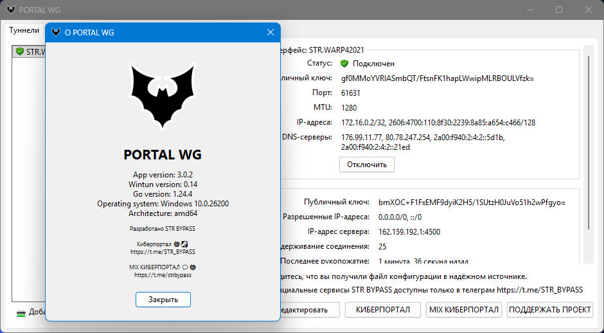604x333 pixels.
Task: Close the PORTAL WG main window
Action: (x=588, y=10)
